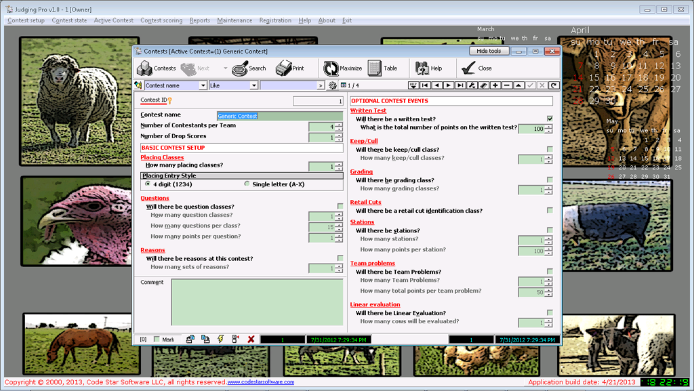The width and height of the screenshot is (694, 391).
Task: Click the Hide tools button
Action: [488, 51]
